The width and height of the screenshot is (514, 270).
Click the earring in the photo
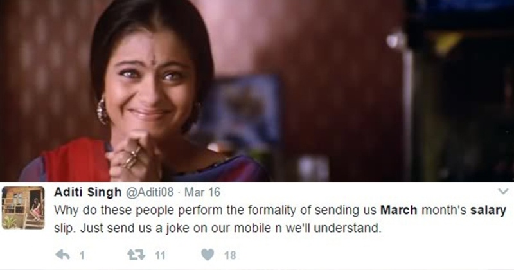(x=102, y=111)
